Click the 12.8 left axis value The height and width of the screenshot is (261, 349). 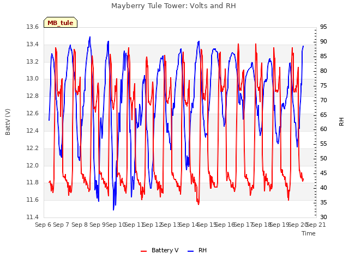point(33,96)
